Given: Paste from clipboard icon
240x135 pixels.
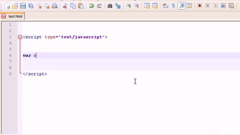Looking at the screenshot, I should tap(81, 6).
